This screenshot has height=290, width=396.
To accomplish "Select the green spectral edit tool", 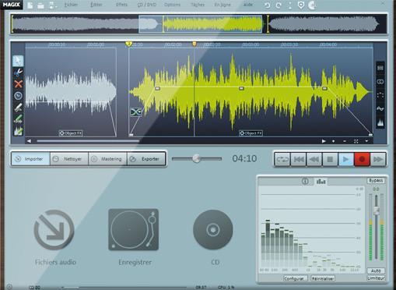I will tap(18, 131).
